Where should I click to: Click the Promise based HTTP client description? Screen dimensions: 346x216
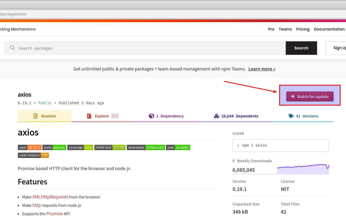tap(74, 168)
